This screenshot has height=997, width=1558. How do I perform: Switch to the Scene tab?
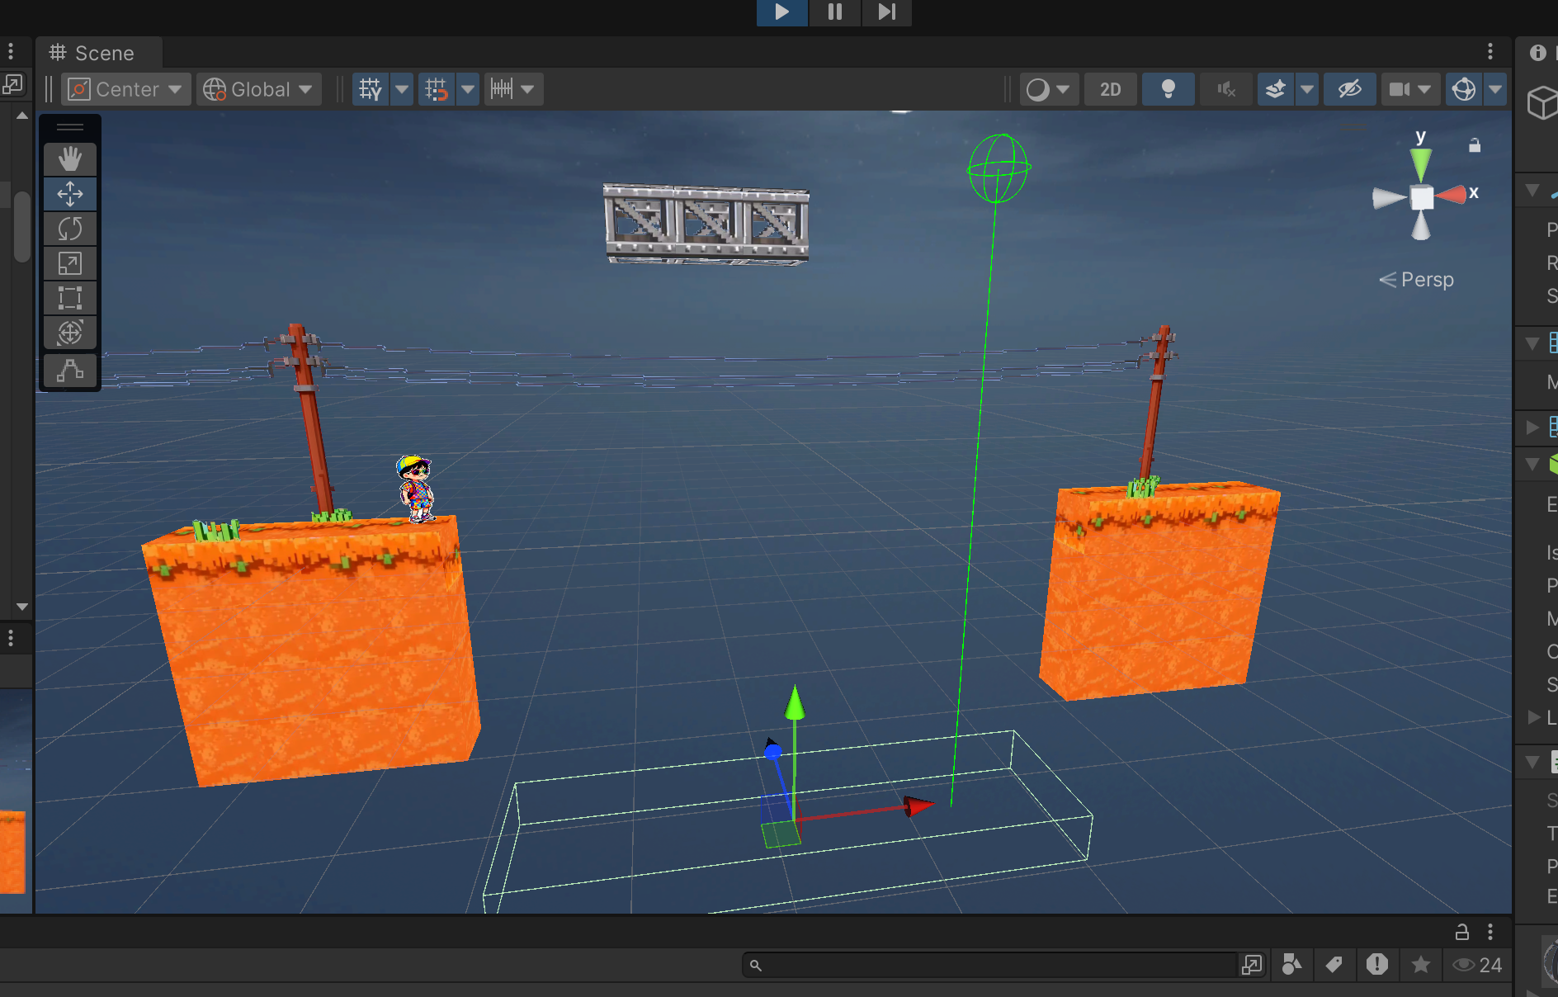[x=92, y=53]
